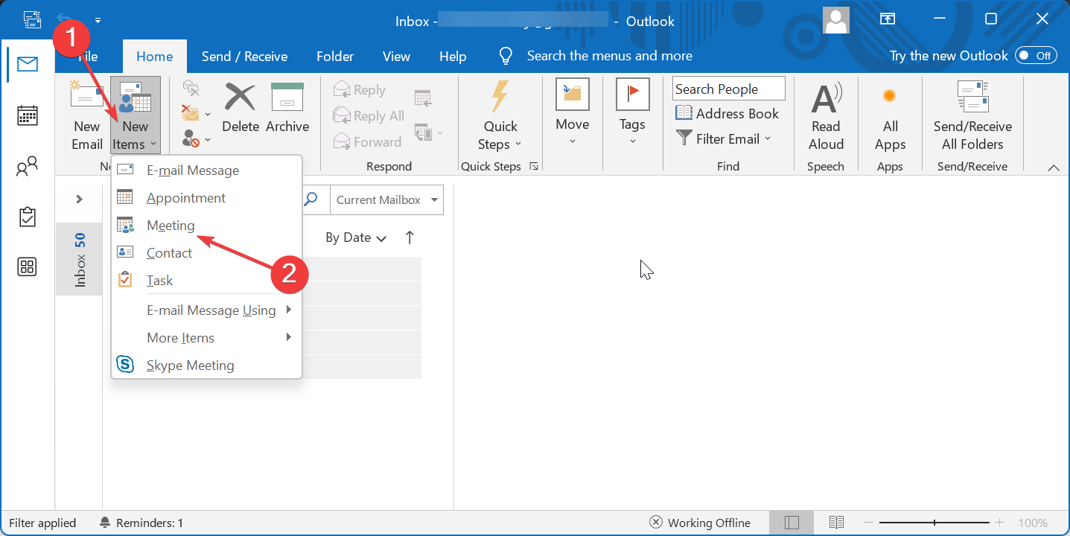The width and height of the screenshot is (1070, 536).
Task: Open More respond actions dropdown
Action: point(429,133)
